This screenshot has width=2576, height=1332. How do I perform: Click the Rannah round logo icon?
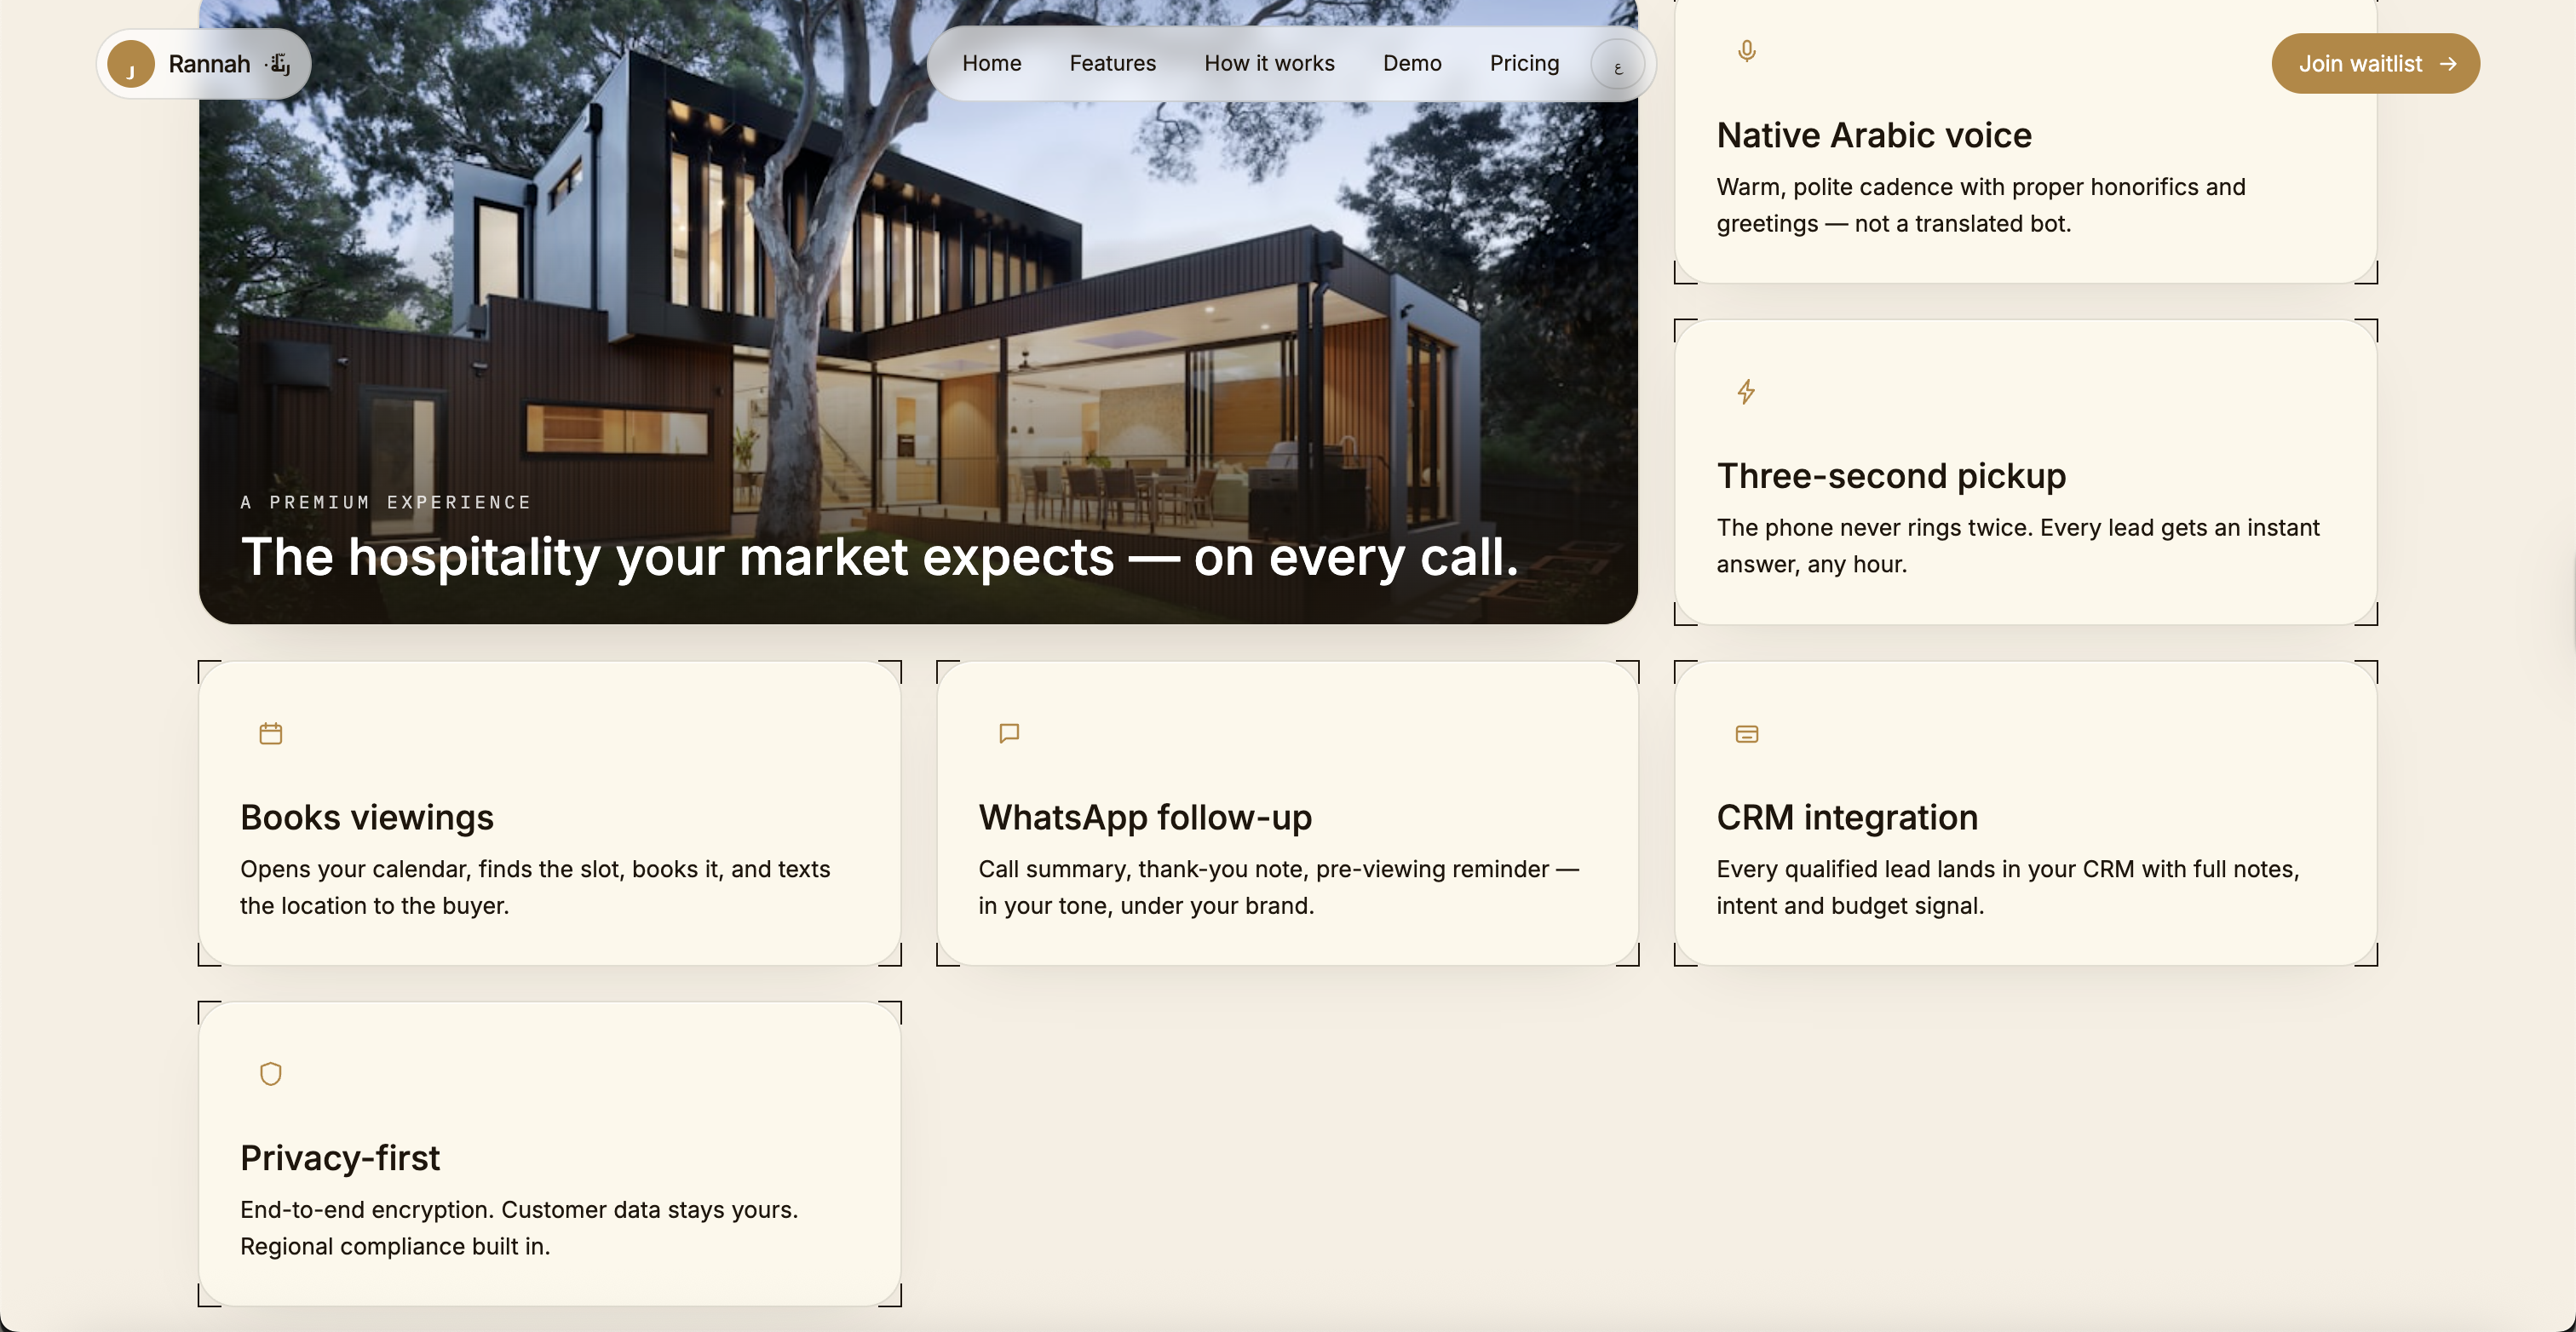pyautogui.click(x=131, y=64)
